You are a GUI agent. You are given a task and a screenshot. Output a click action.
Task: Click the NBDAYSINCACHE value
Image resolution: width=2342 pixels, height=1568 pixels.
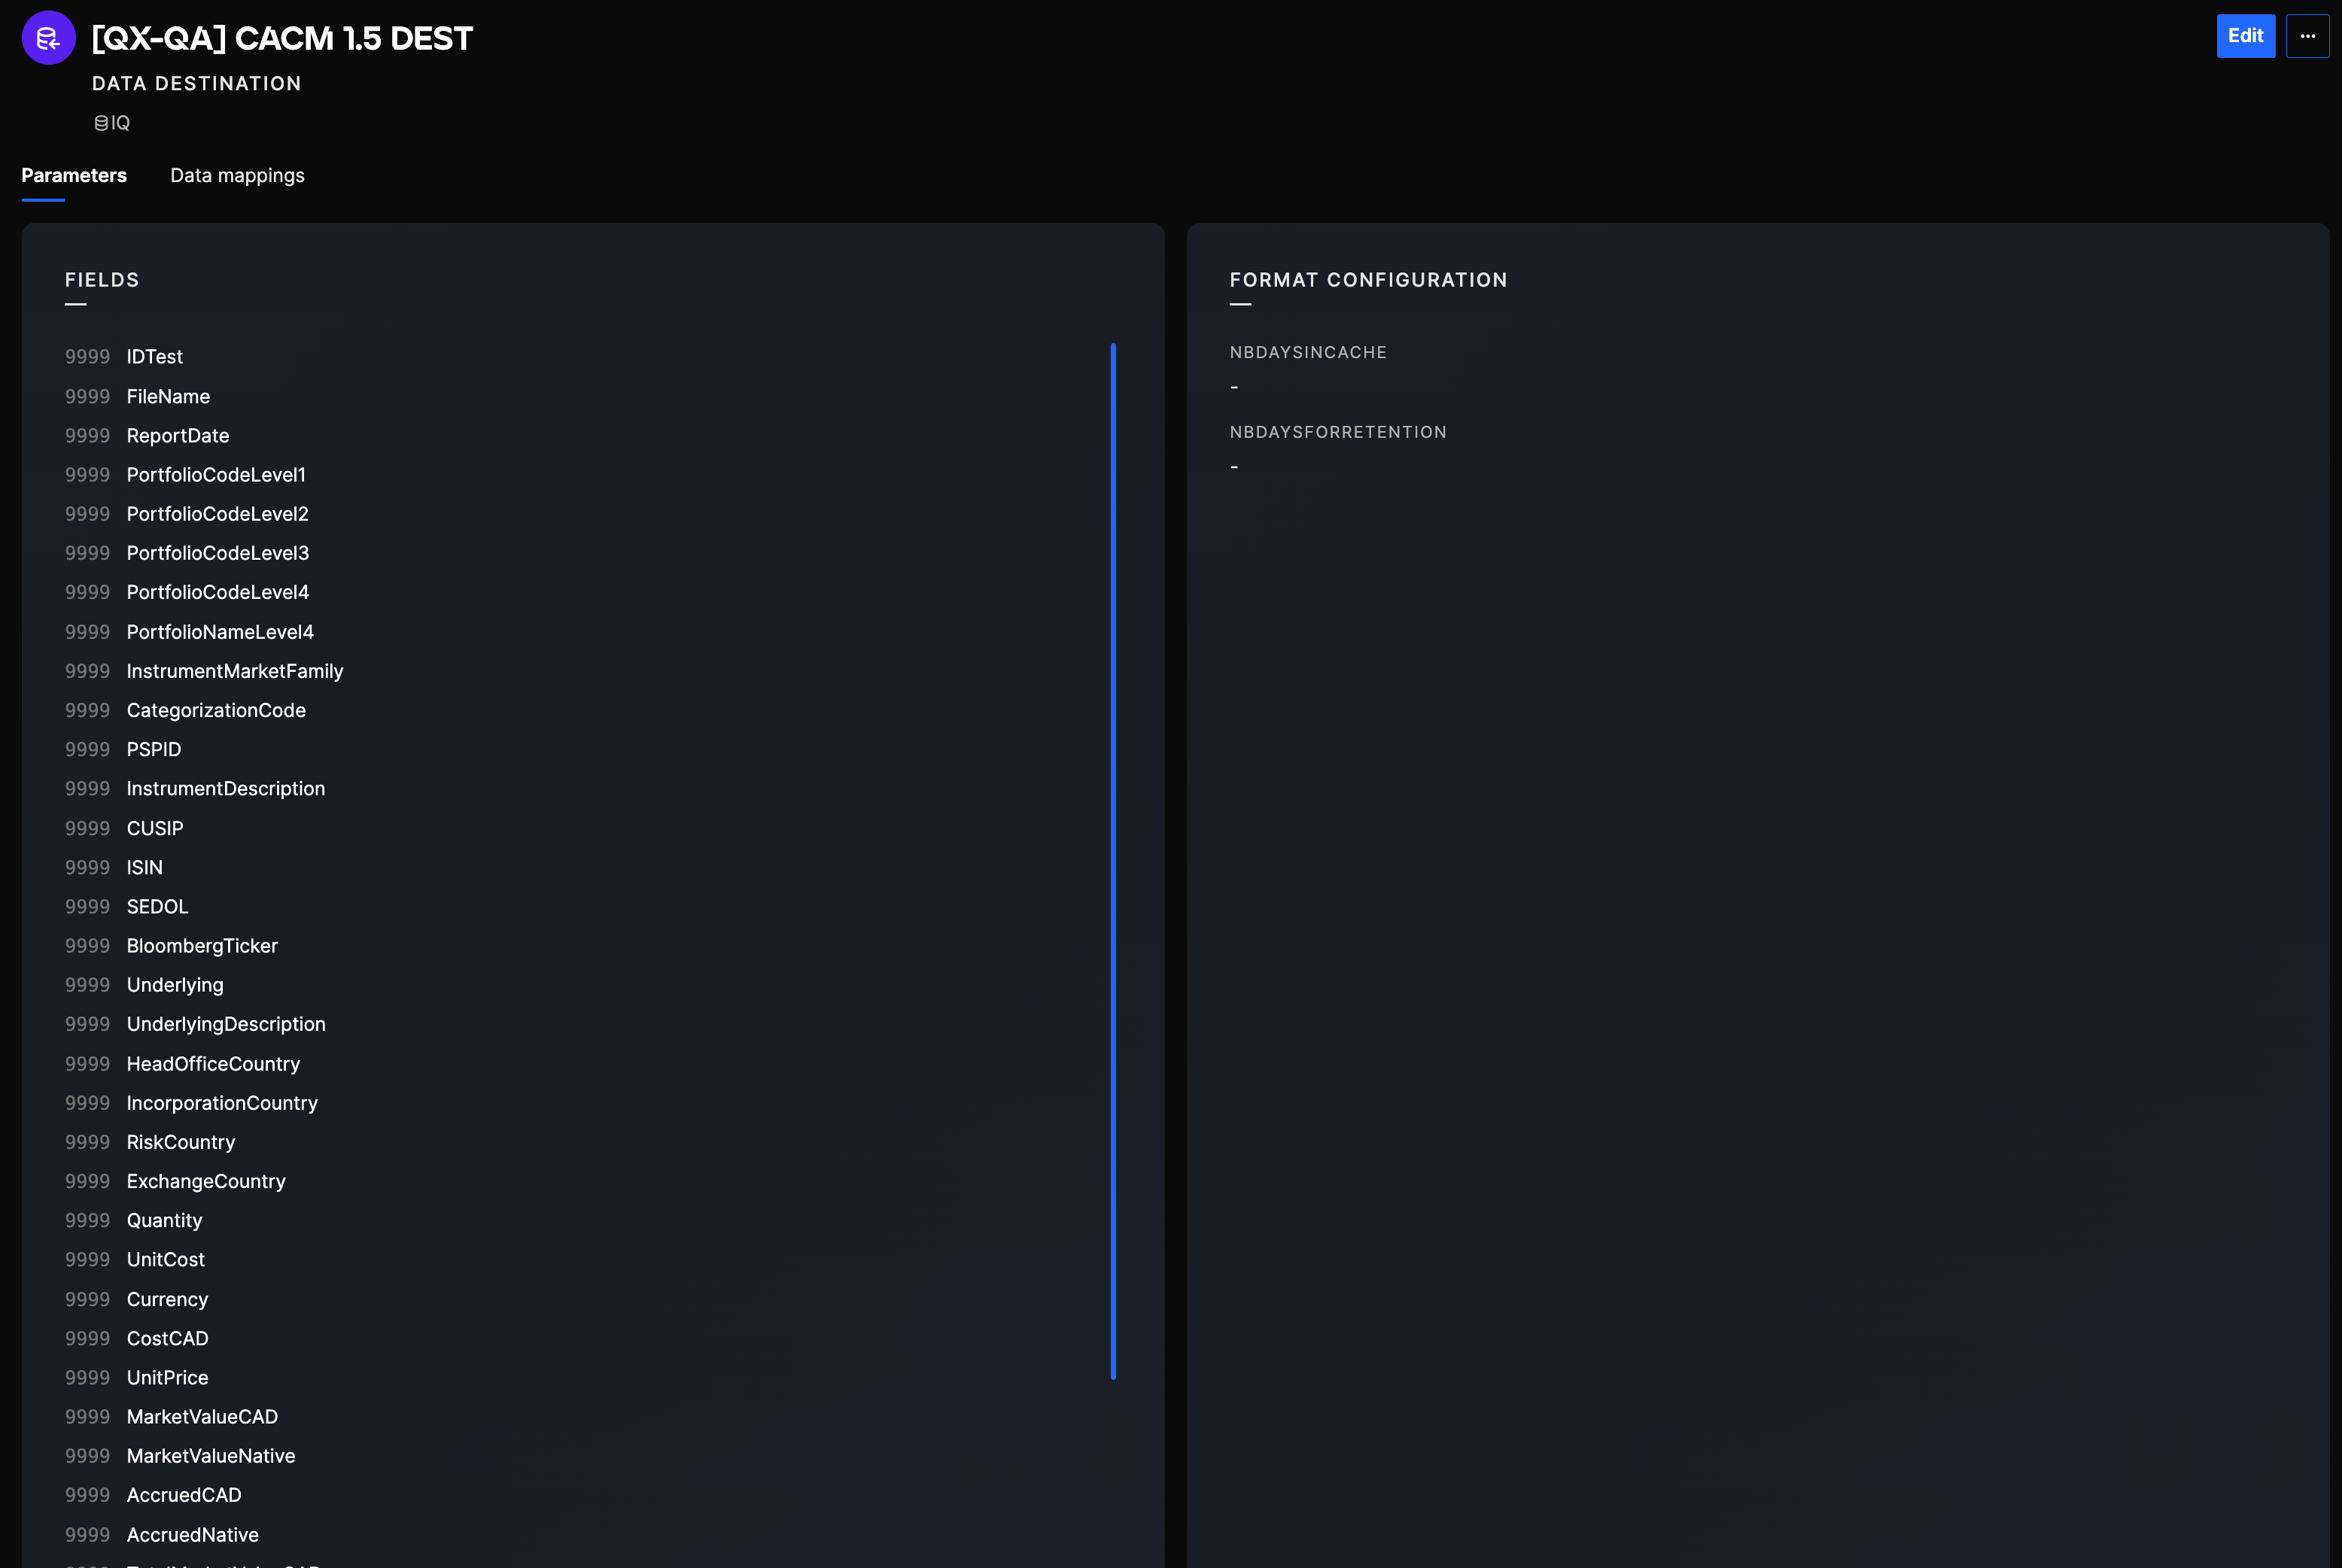pos(1234,387)
